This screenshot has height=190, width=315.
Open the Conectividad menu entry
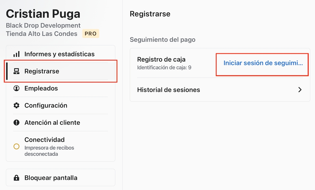click(44, 140)
